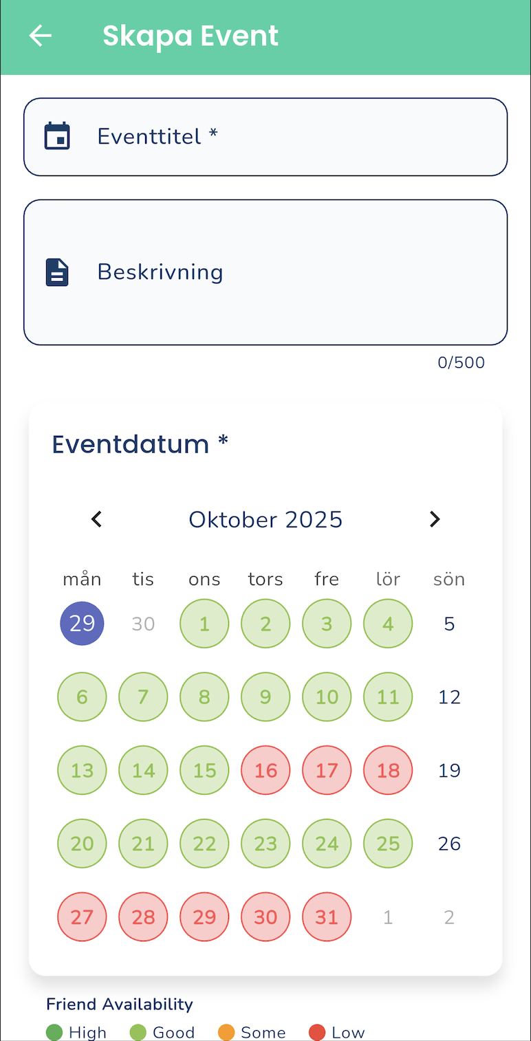Click the calendar icon in Eventtitel field

[x=58, y=136]
